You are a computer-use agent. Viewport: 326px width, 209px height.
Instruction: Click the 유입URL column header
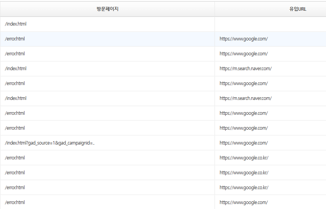pyautogui.click(x=297, y=9)
